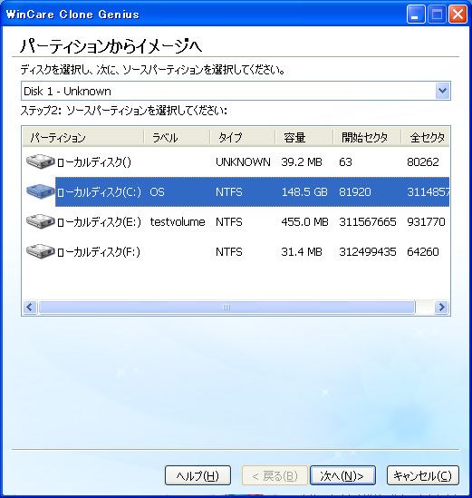This screenshot has width=472, height=498.
Task: Click the drive icon of partition F:
Action: pyautogui.click(x=40, y=251)
